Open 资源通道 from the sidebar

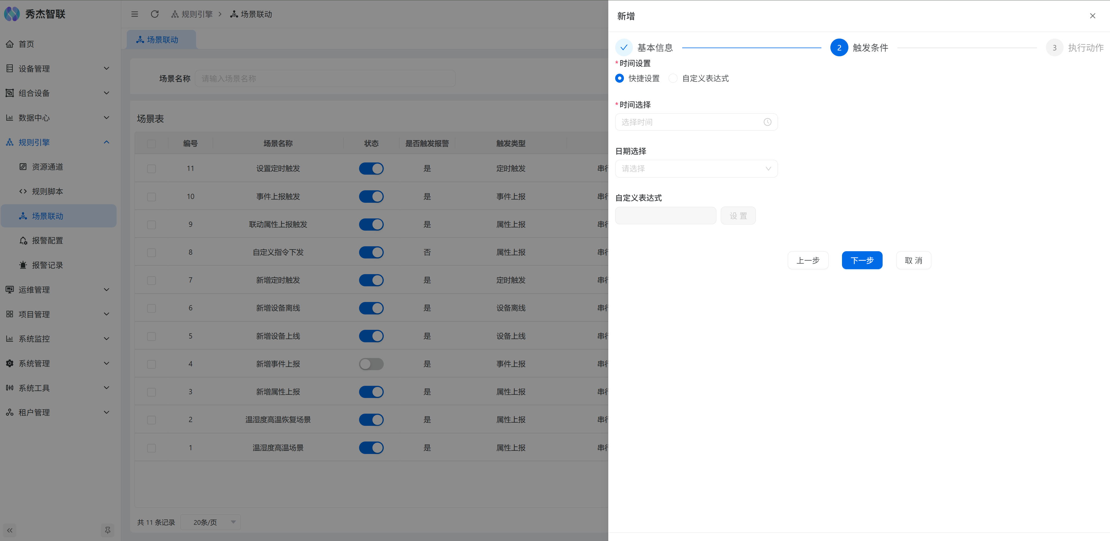47,167
